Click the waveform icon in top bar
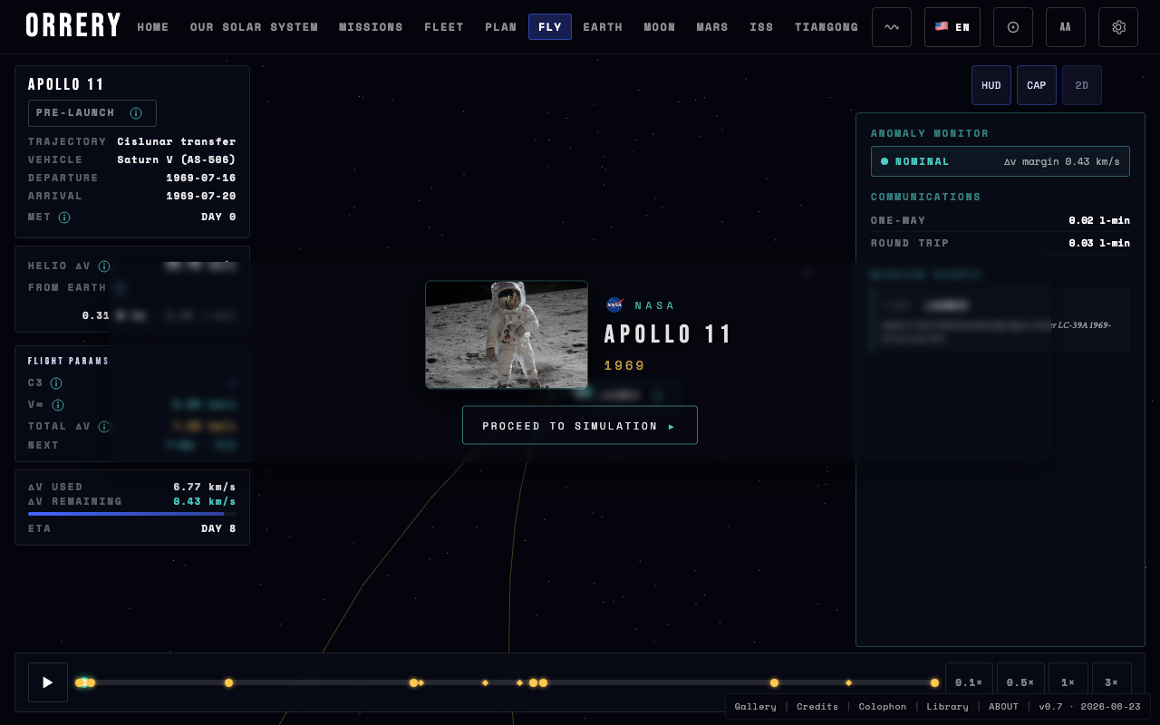The height and width of the screenshot is (725, 1160). coord(892,27)
